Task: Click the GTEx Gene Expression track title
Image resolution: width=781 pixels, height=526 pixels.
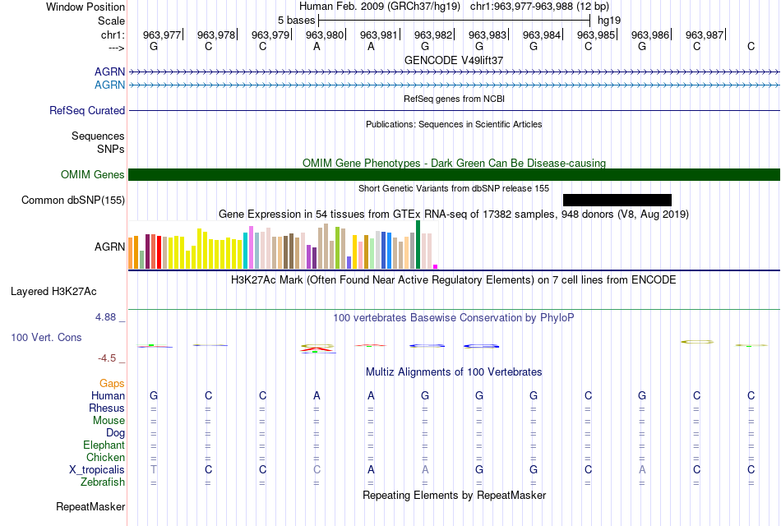Action: [454, 215]
